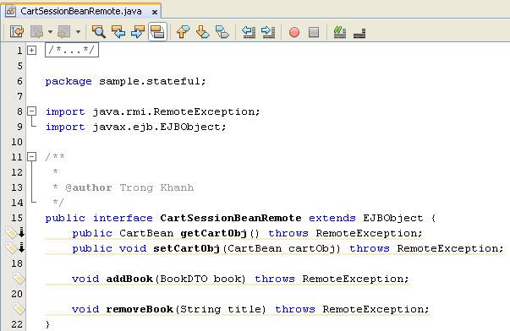Click the Forward navigation arrow icon
Screen dimensions: 510x331
[x=64, y=32]
